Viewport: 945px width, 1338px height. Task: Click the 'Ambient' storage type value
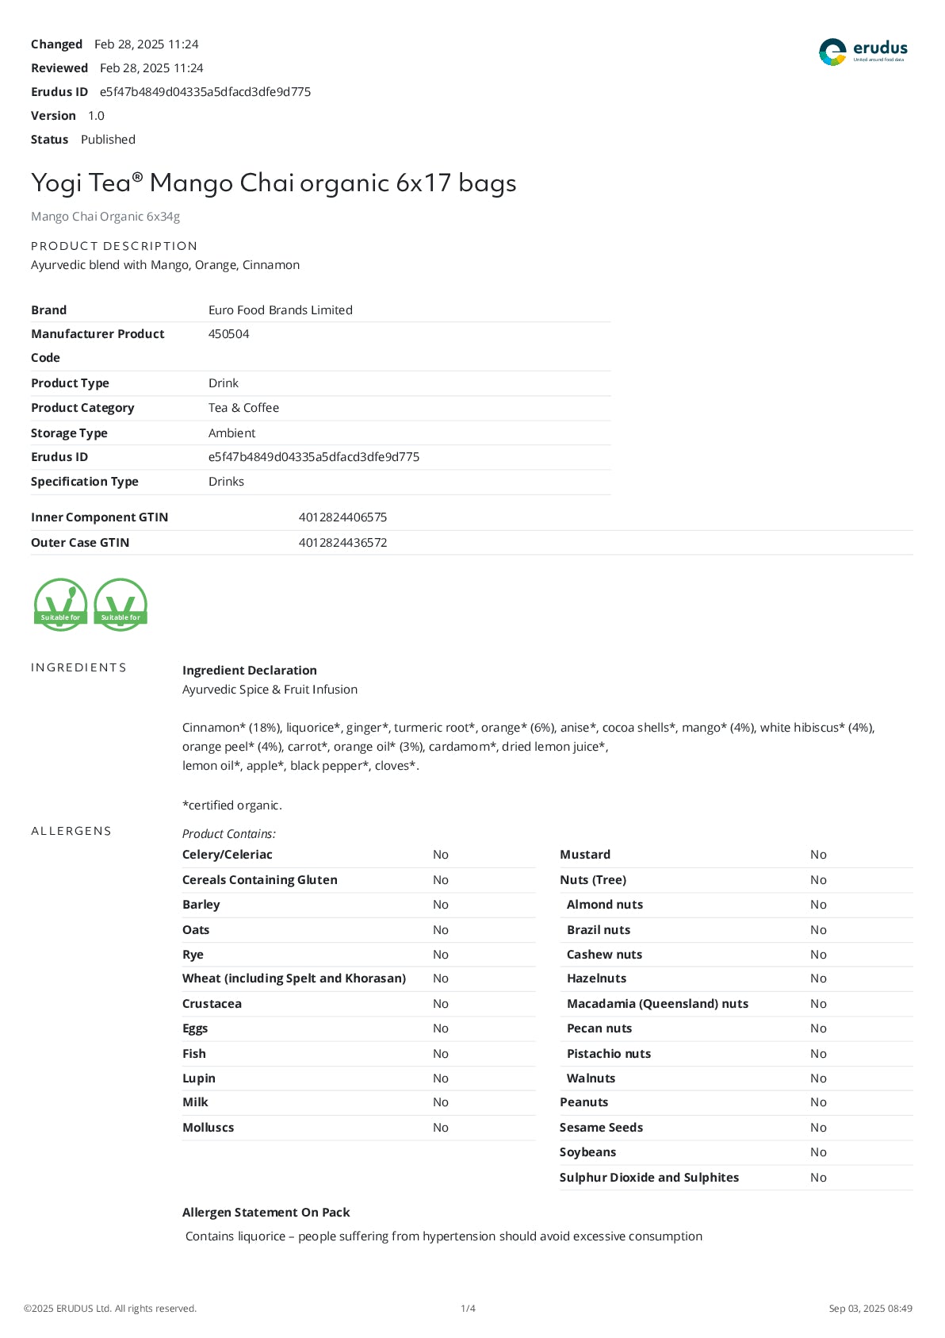click(231, 433)
